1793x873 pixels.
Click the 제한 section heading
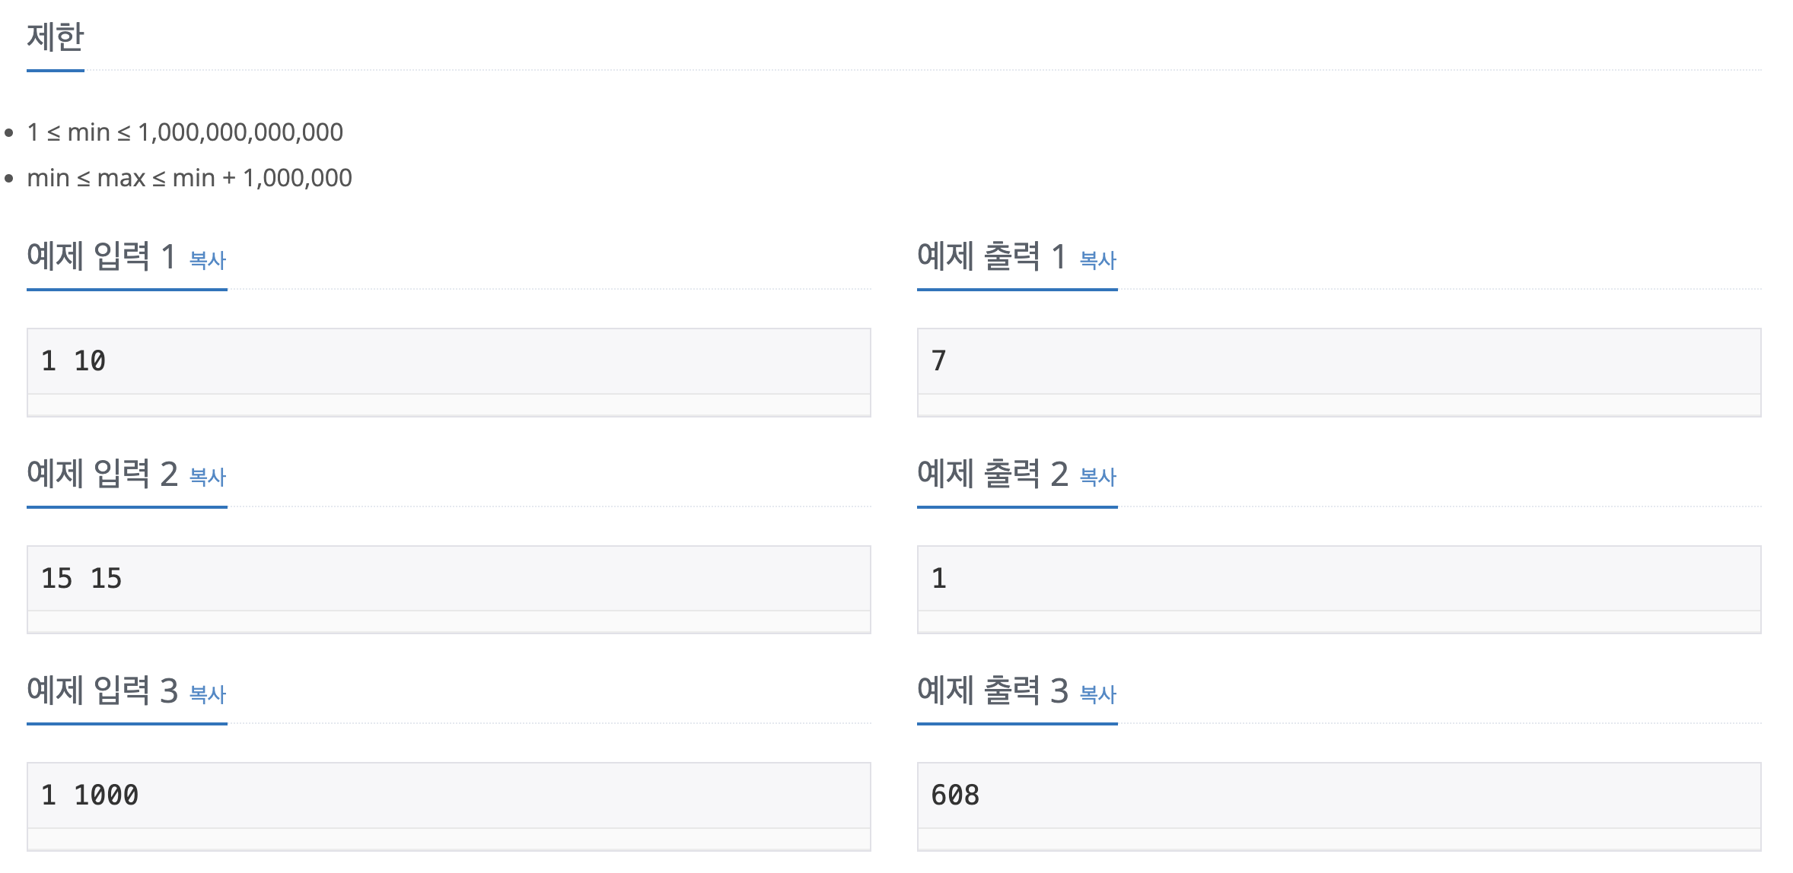(56, 37)
